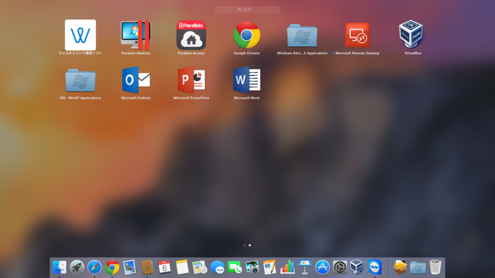Open Keynote from the Dock
The width and height of the screenshot is (495, 278).
pyautogui.click(x=304, y=267)
